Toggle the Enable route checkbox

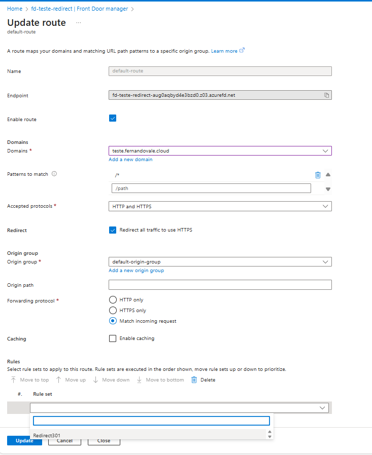(113, 118)
